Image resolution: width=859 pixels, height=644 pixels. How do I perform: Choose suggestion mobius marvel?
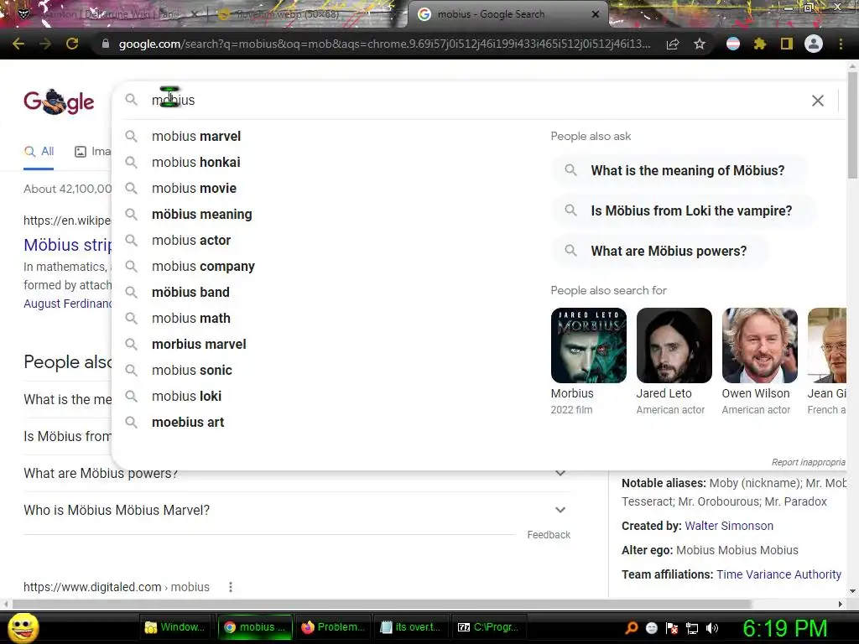(196, 136)
